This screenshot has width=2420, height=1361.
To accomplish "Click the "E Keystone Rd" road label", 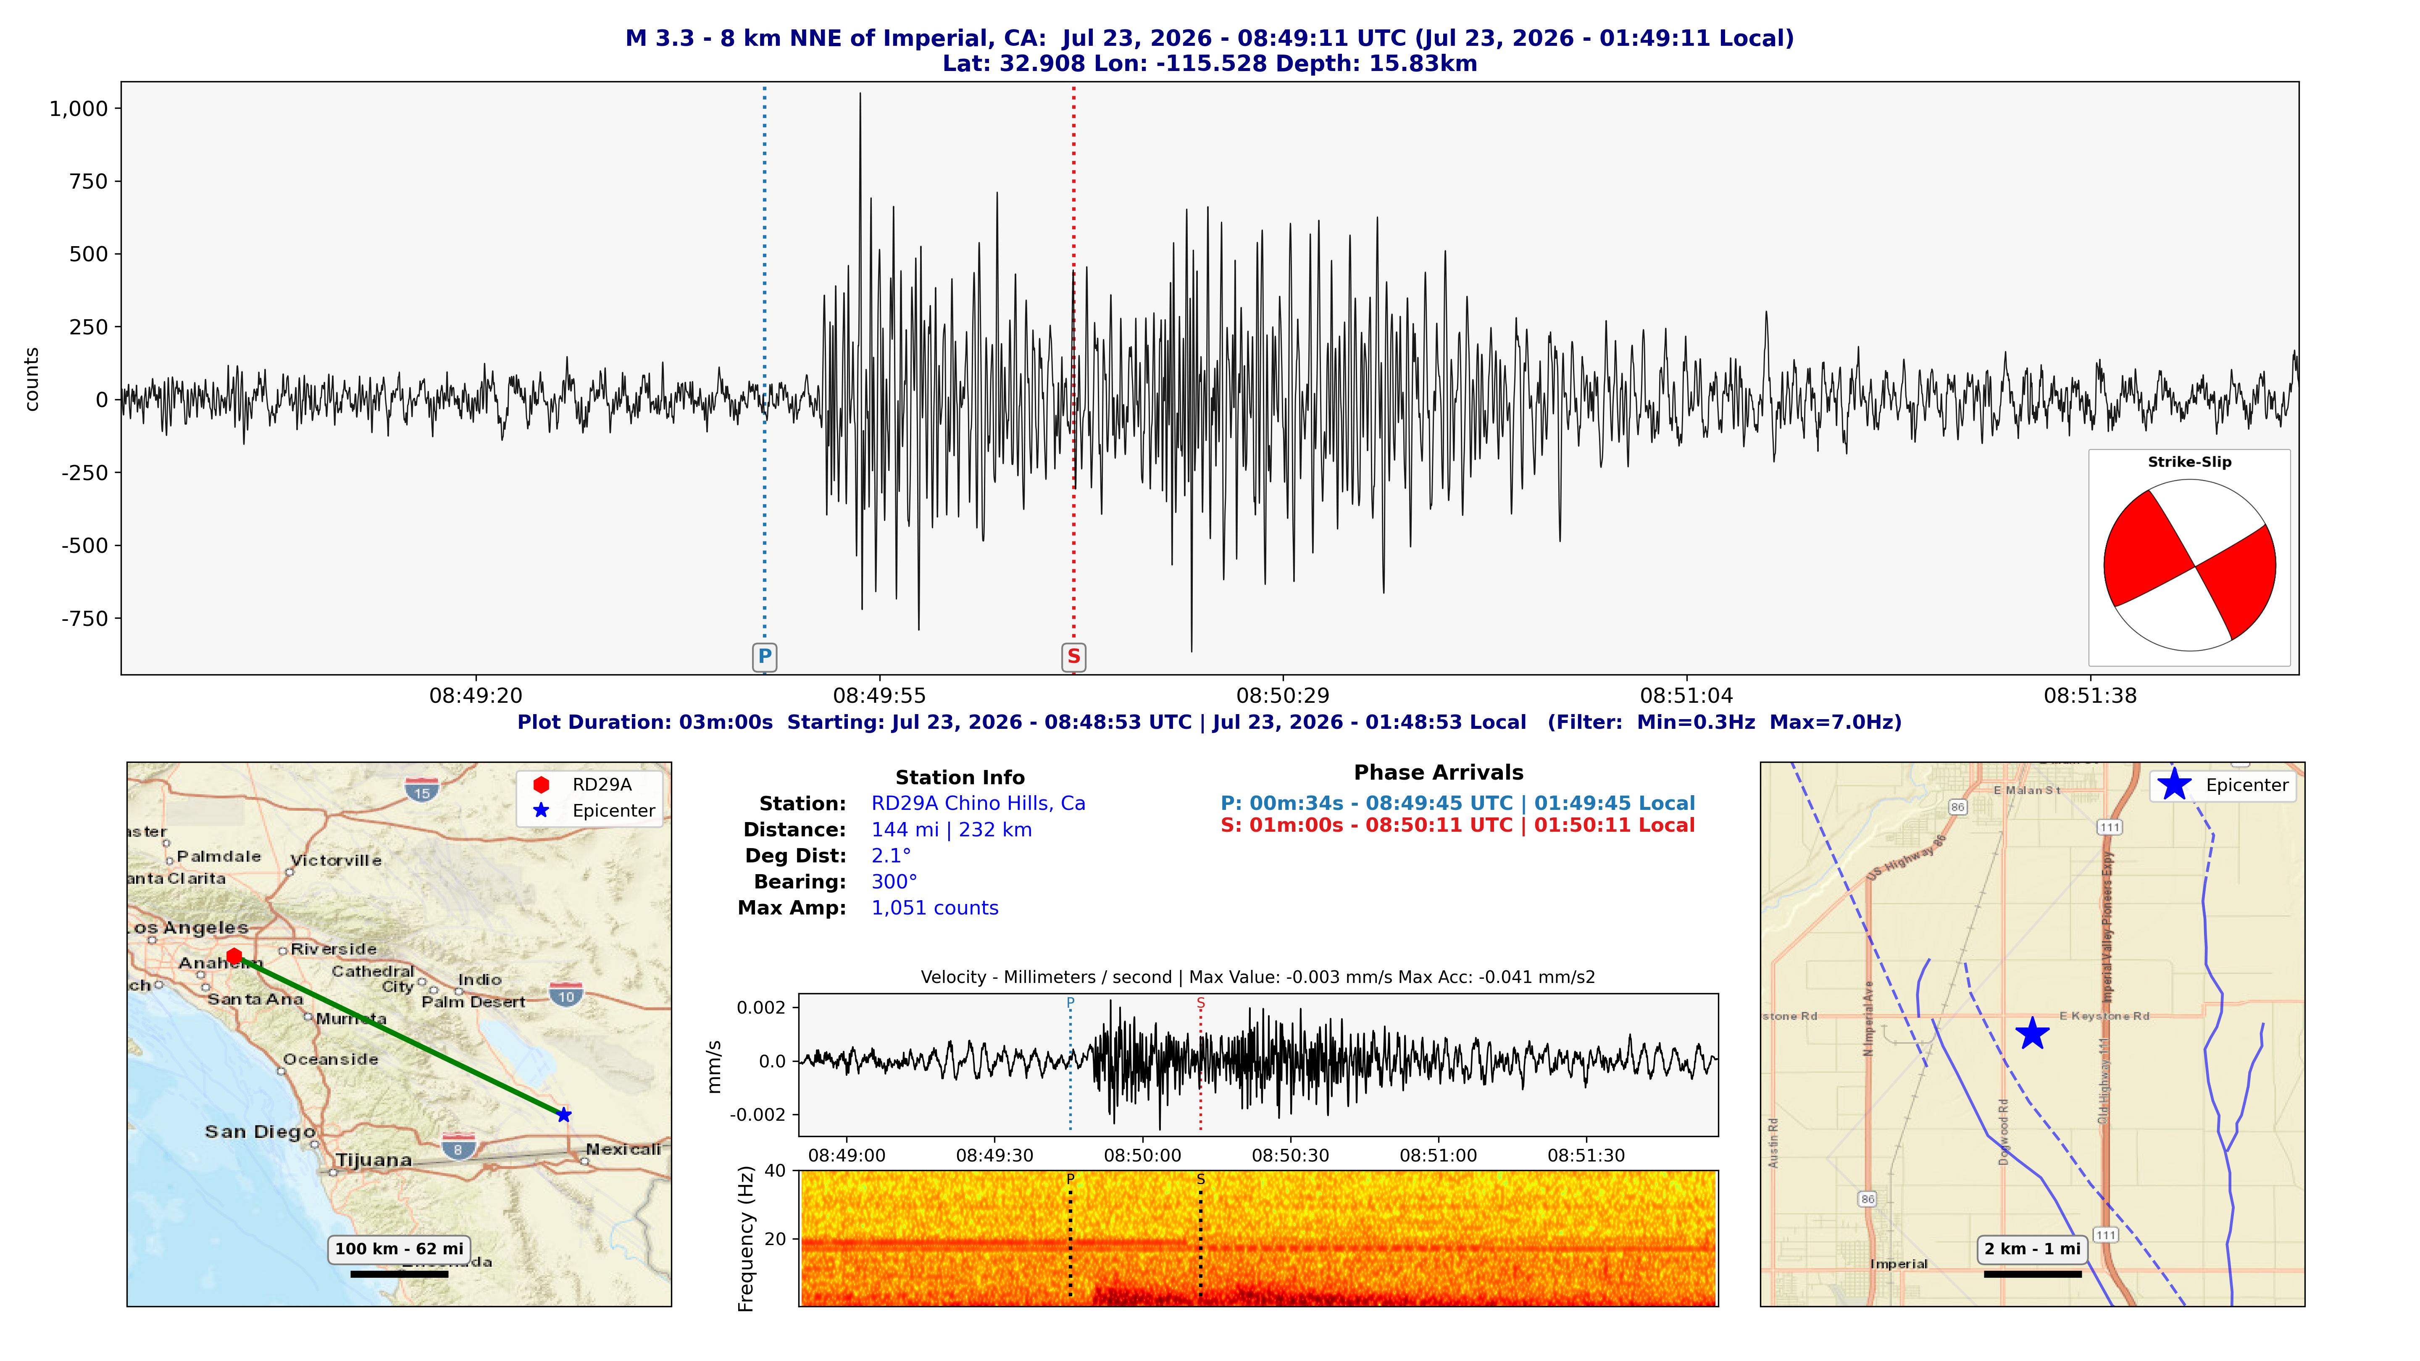I will click(2104, 1015).
